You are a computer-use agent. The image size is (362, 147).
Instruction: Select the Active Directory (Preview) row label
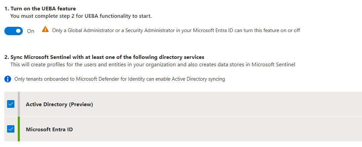[x=59, y=104]
